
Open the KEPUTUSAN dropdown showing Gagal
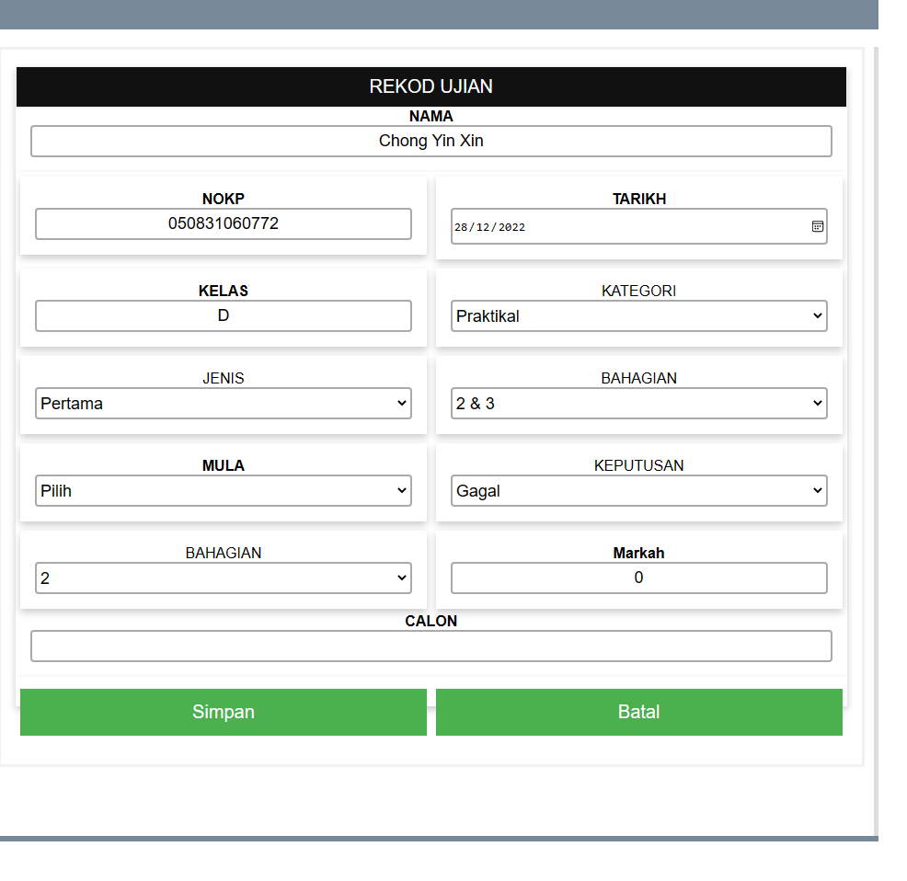coord(638,491)
